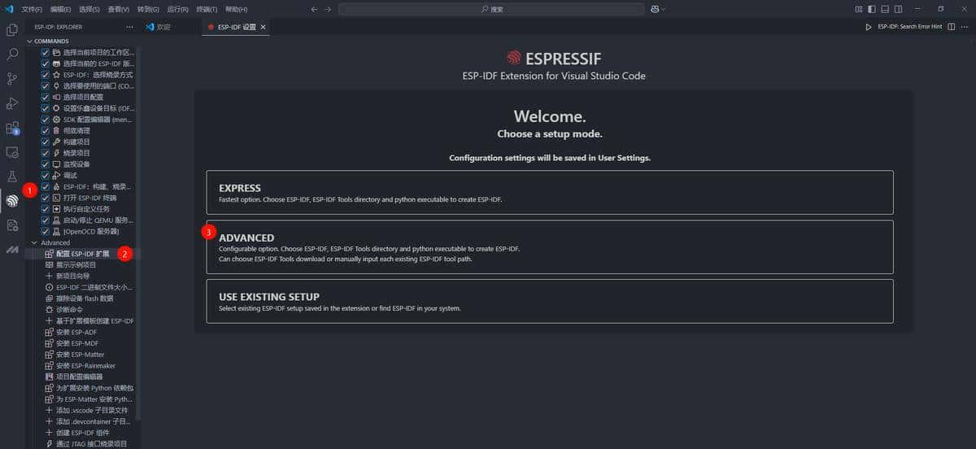Click the wrench icon of 构建项目

click(x=56, y=142)
